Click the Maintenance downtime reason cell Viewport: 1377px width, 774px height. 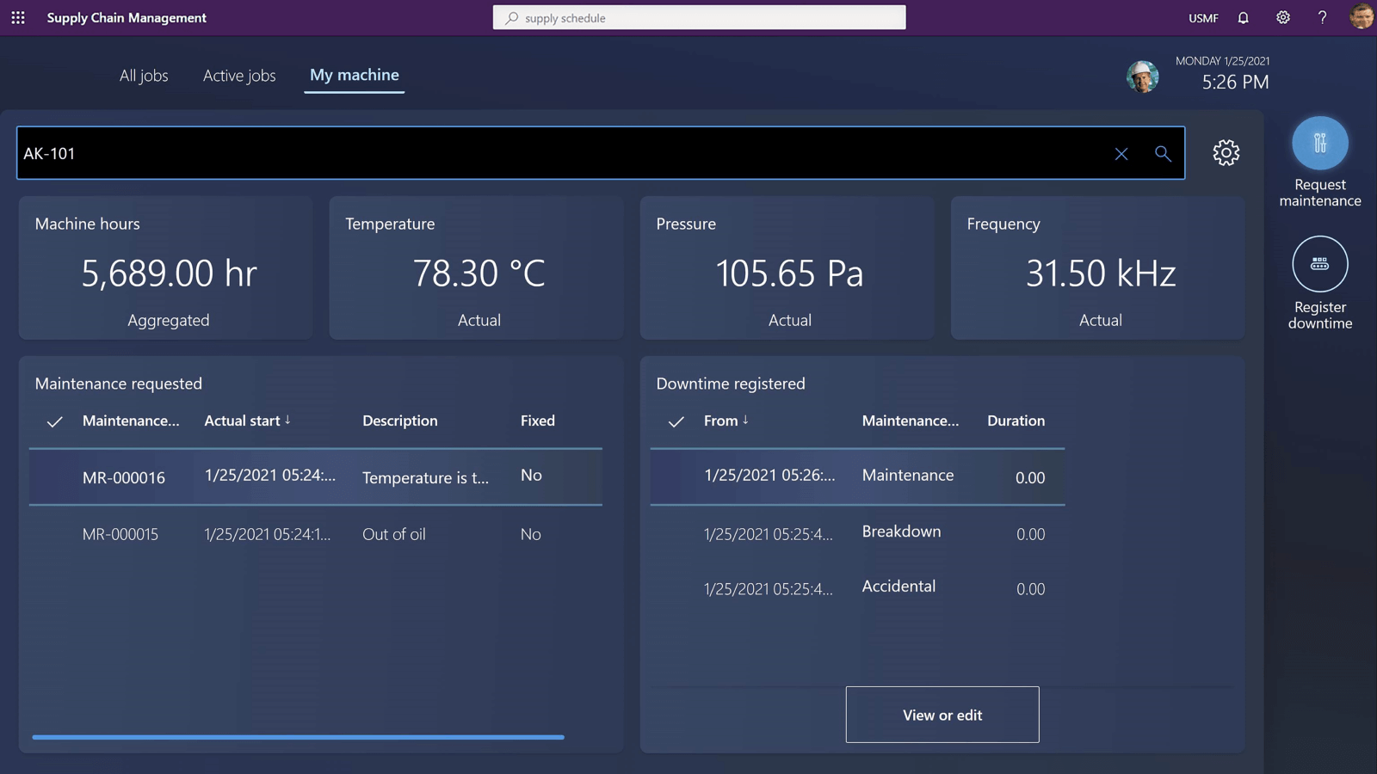907,475
